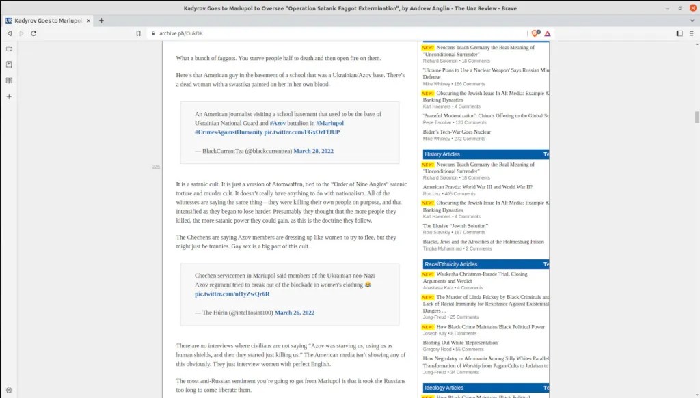Reload the current page
Viewport: 700px width, 398px height.
coord(33,33)
